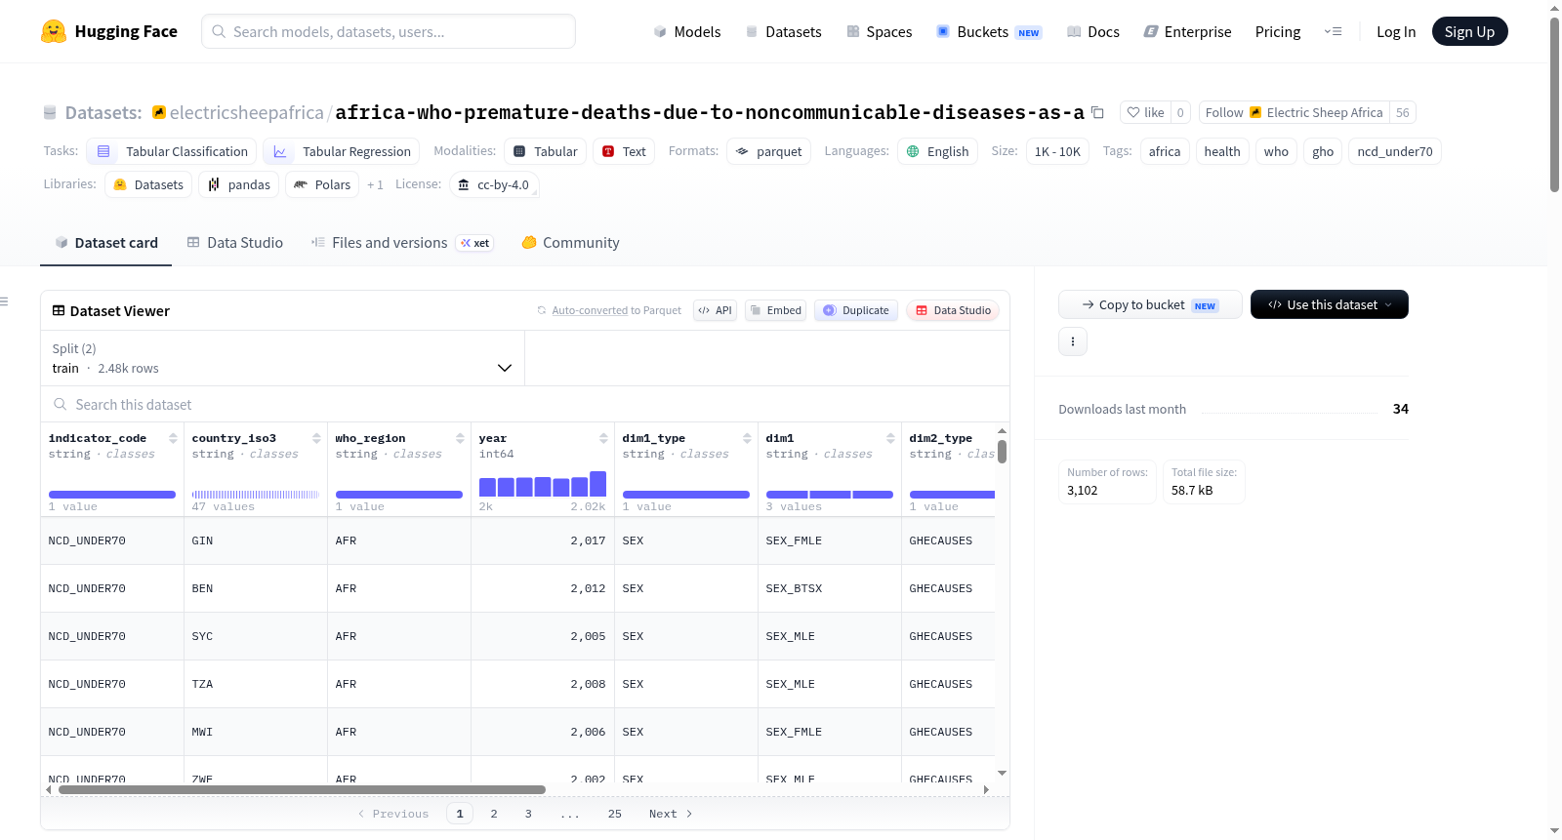Screen dimensions: 1562x840
Task: Click the Hugging Face logo icon
Action: point(54,31)
